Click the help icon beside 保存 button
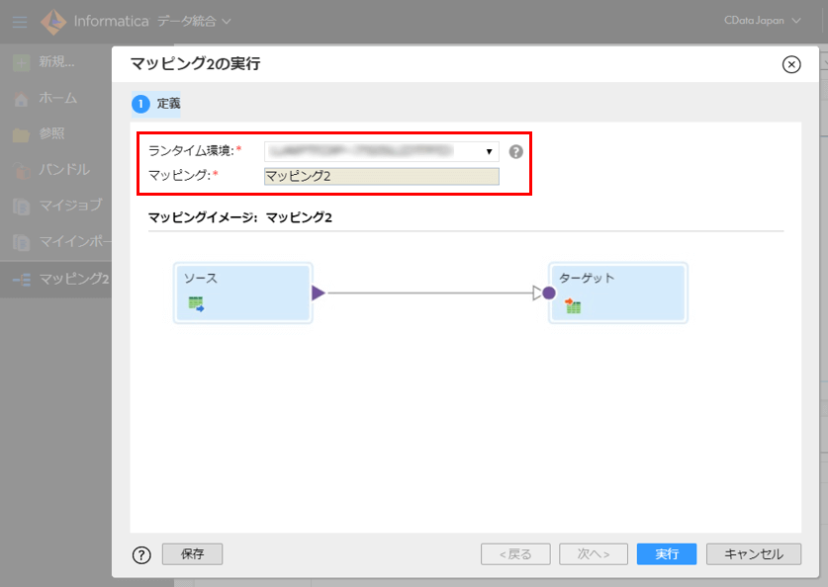 point(141,554)
